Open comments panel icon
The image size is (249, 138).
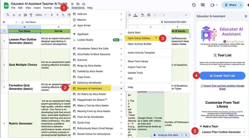tap(202, 5)
